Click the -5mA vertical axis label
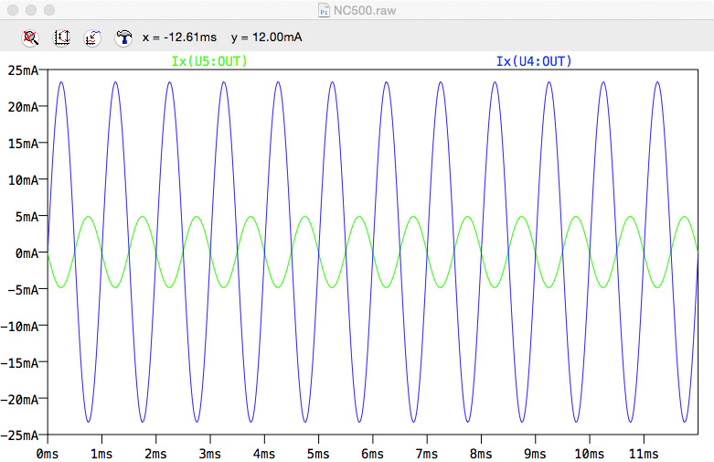The image size is (714, 462). click(x=23, y=290)
